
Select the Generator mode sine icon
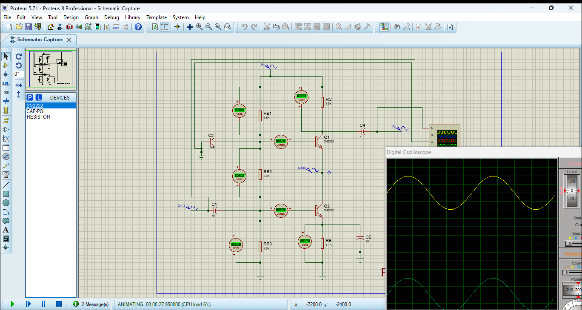tap(6, 157)
